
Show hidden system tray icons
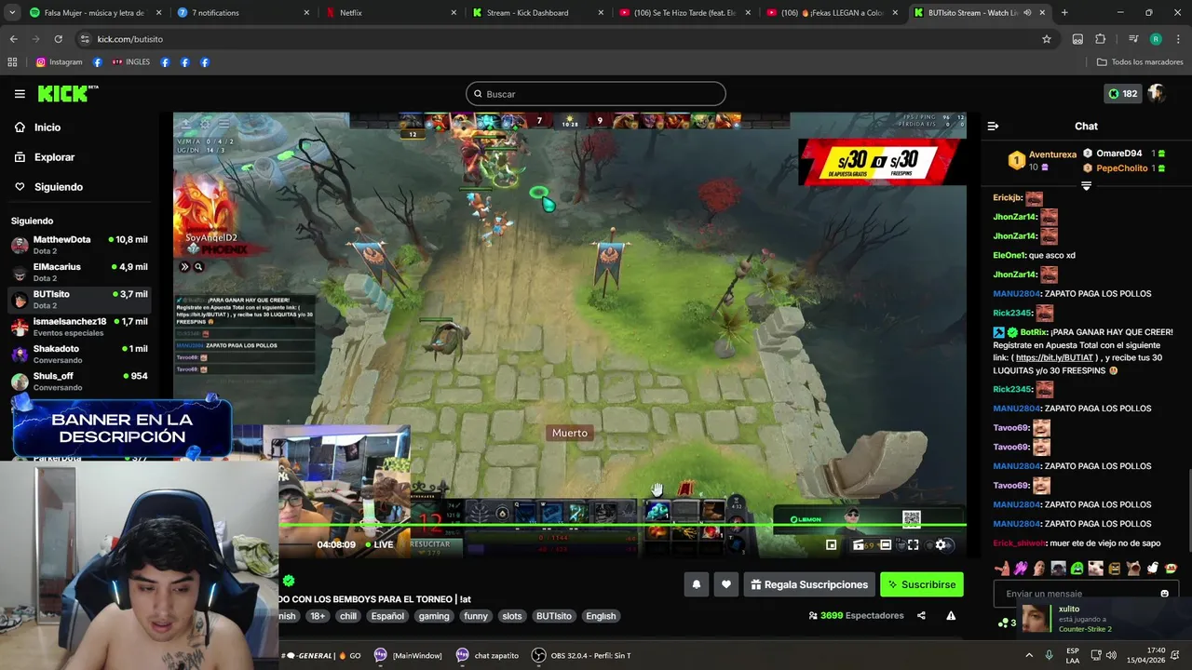(1027, 655)
